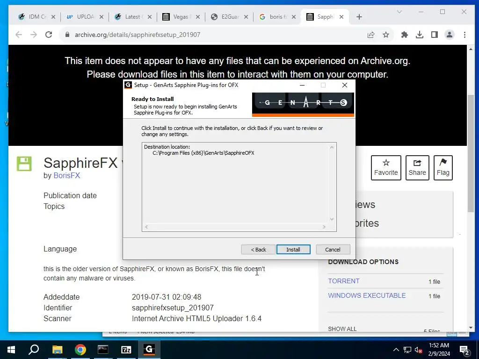The image size is (479, 359).
Task: Favorite this archive item
Action: pyautogui.click(x=386, y=168)
